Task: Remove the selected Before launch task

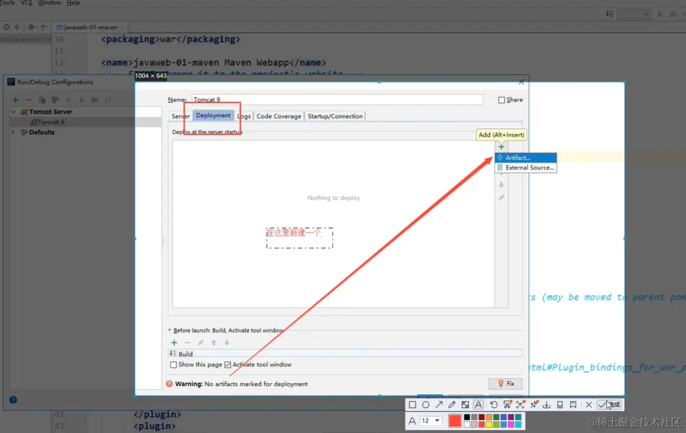Action: [x=188, y=343]
